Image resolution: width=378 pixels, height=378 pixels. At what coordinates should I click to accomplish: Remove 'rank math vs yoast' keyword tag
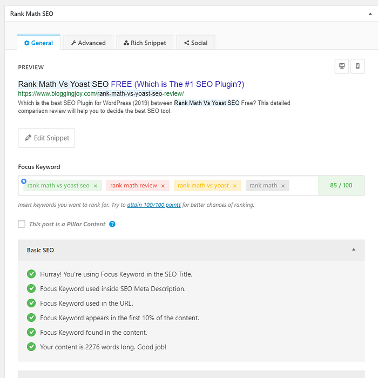(234, 186)
